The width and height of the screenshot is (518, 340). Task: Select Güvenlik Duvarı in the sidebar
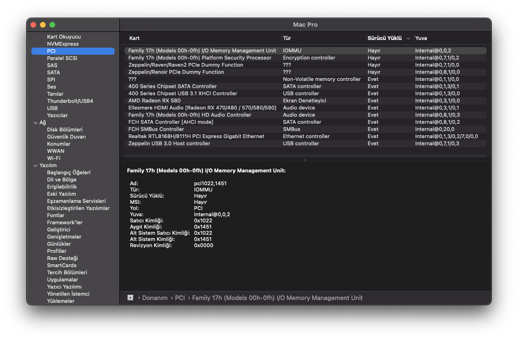click(x=66, y=137)
